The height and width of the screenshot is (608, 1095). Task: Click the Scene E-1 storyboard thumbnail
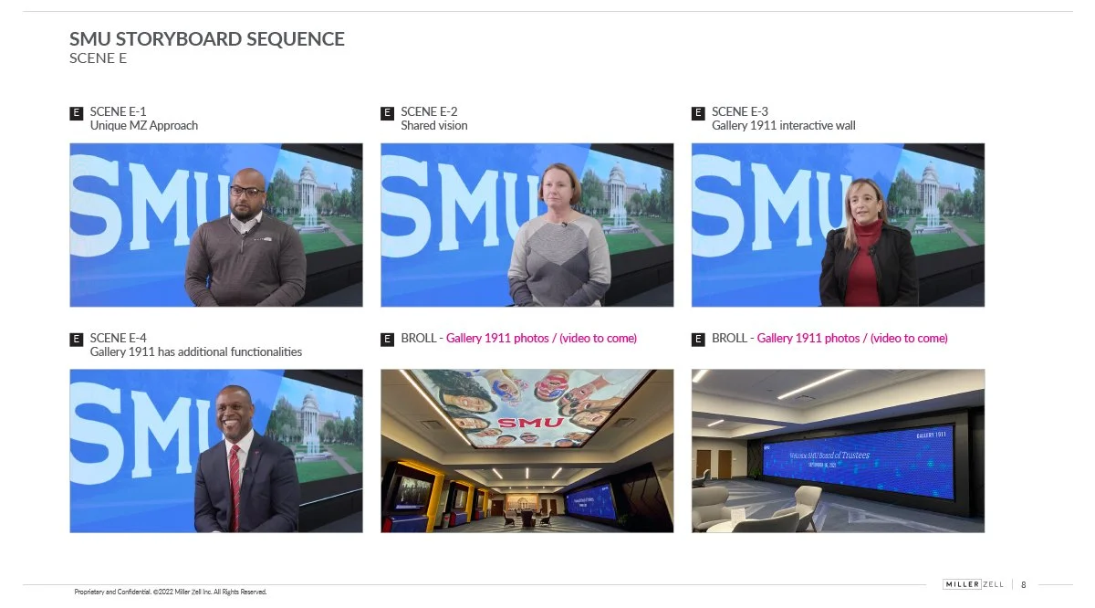pos(216,225)
